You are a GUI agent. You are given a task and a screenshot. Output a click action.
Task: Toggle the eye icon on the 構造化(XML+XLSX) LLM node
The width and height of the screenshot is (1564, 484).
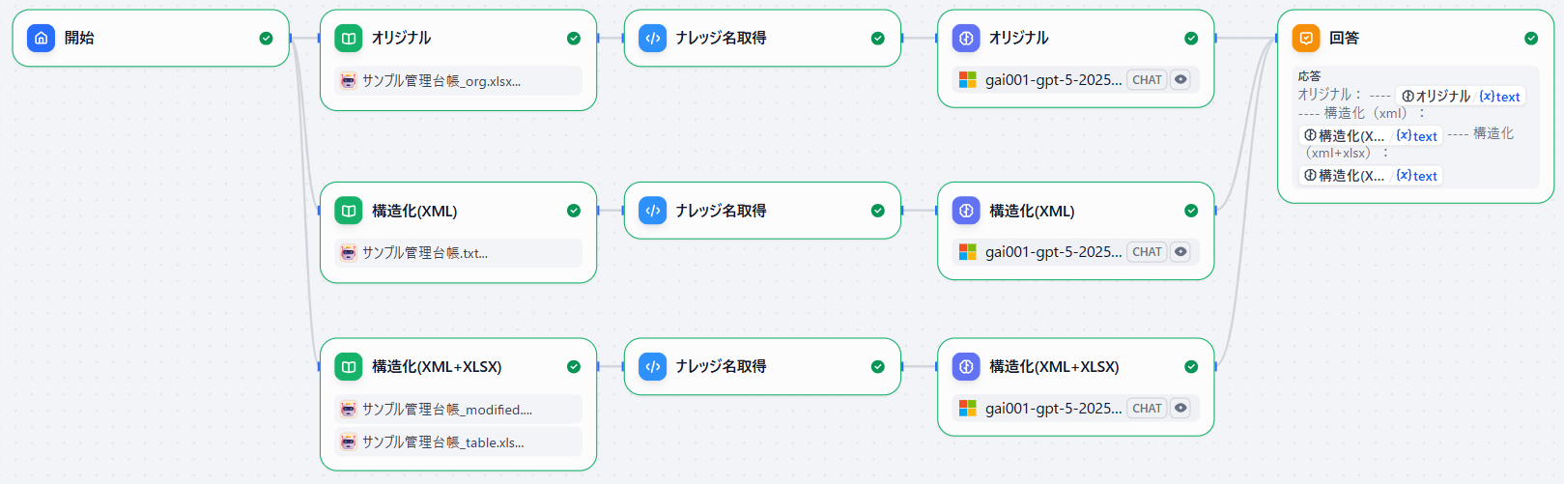1180,409
